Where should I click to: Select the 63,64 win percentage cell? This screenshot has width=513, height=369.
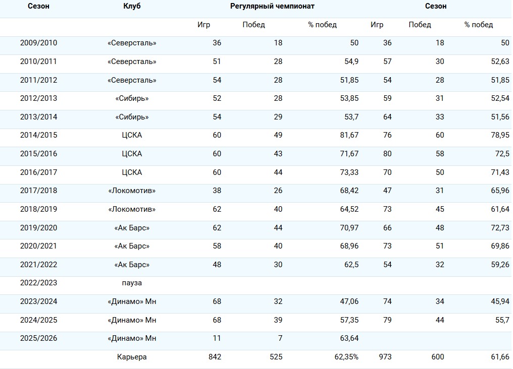point(349,339)
